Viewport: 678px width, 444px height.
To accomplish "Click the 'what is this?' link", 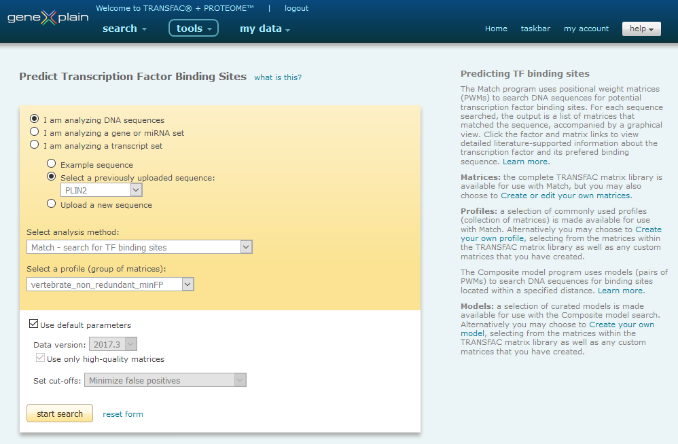I will (x=278, y=77).
